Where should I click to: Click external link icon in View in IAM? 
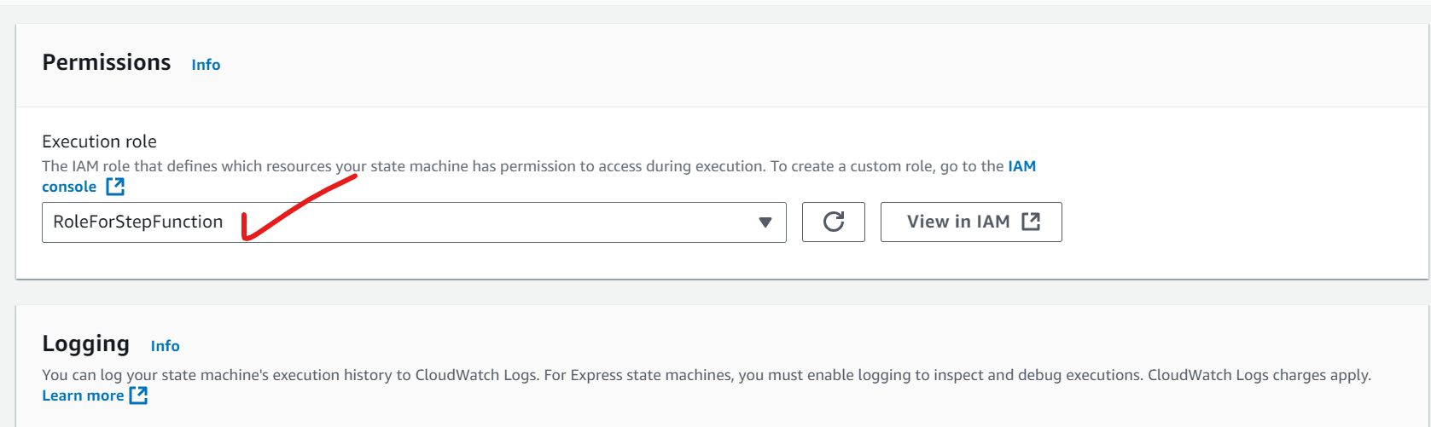tap(1031, 222)
